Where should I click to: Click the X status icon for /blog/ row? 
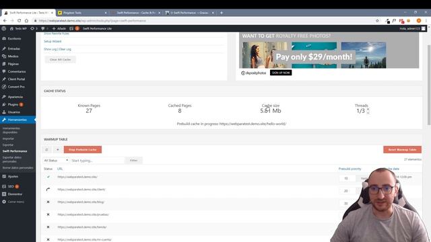point(48,202)
